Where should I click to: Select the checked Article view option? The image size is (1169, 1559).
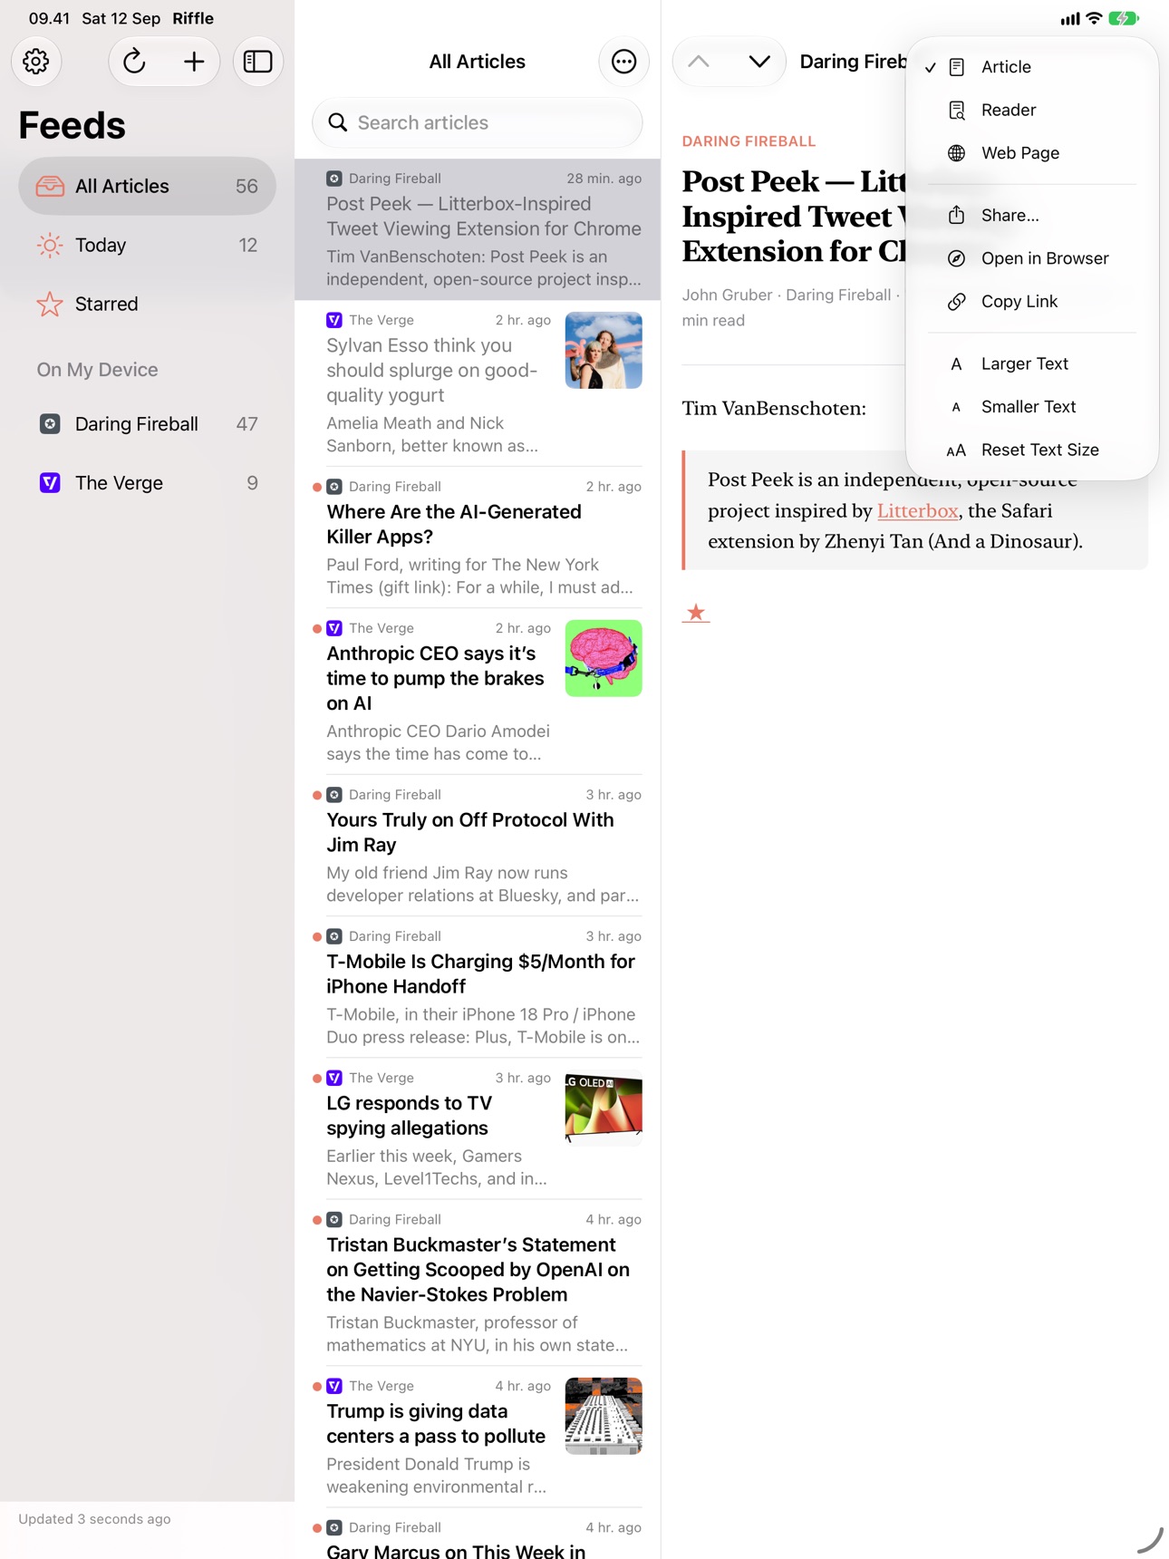(x=1032, y=67)
